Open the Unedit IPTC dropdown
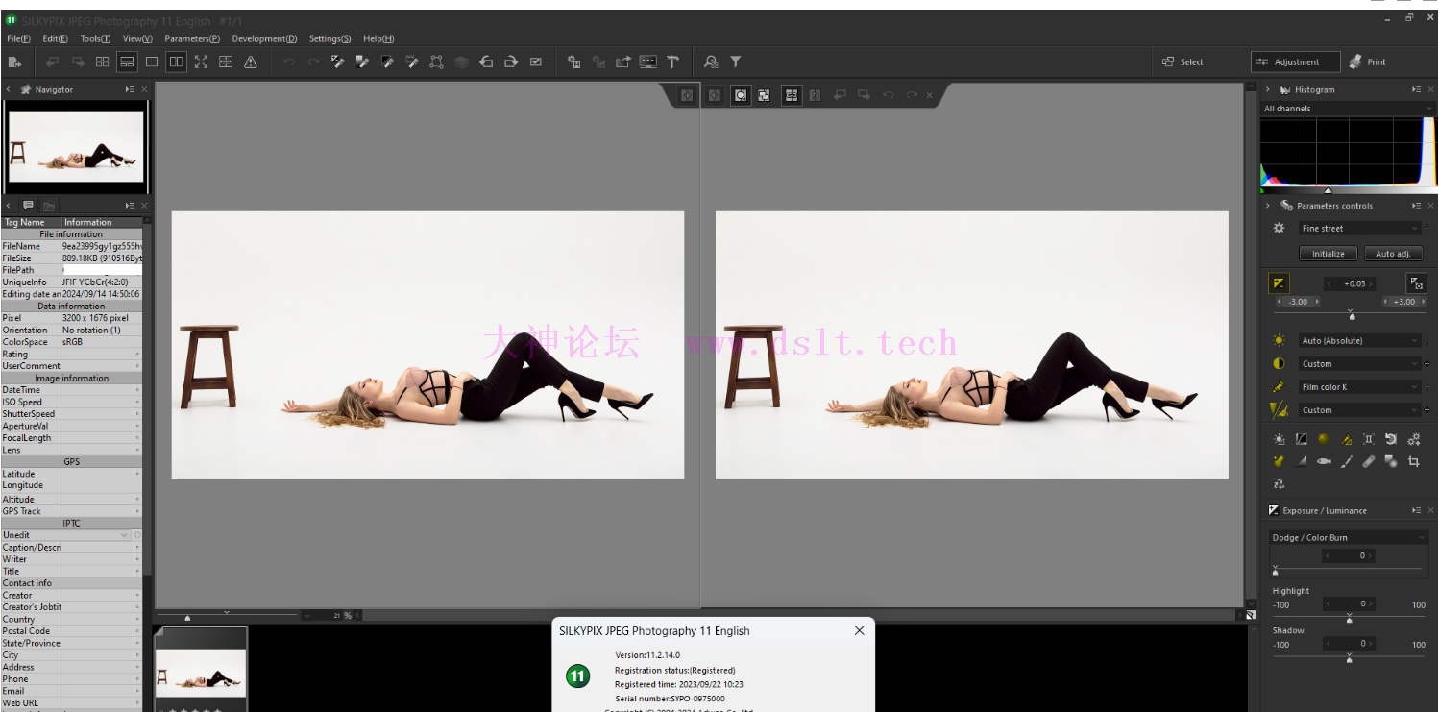 [x=65, y=535]
